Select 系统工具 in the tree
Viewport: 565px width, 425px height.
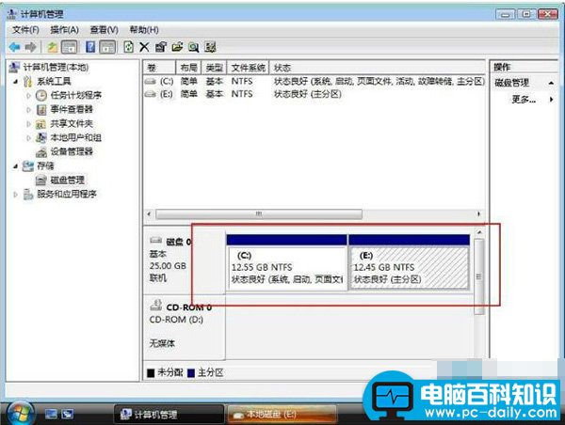[54, 81]
